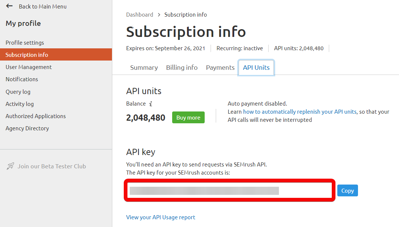Viewport: 399px width, 227px height.
Task: Click the 2,048,480 balance value
Action: tap(146, 118)
